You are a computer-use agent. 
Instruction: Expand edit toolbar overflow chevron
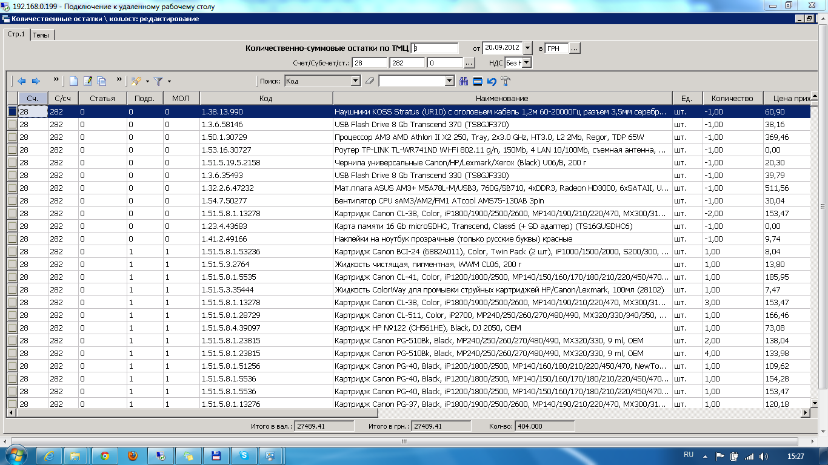tap(119, 79)
